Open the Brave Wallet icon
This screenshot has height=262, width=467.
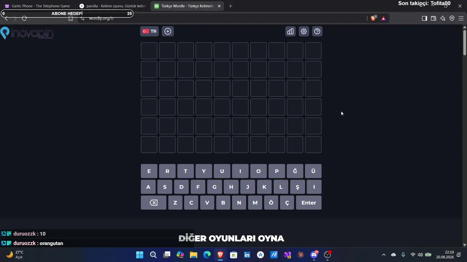433,18
